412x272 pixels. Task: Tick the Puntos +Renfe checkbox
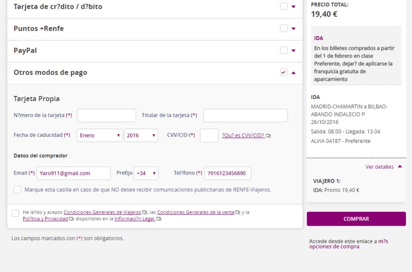point(283,28)
